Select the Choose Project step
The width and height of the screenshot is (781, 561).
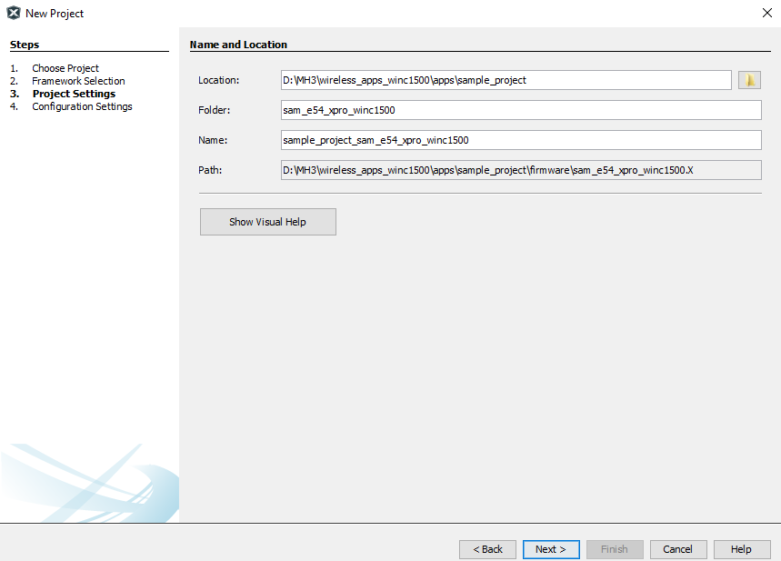65,68
